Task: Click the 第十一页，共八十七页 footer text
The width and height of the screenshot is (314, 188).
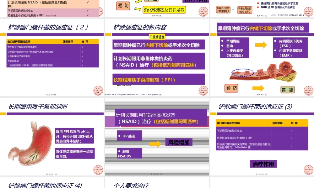Action: [x=51, y=174]
